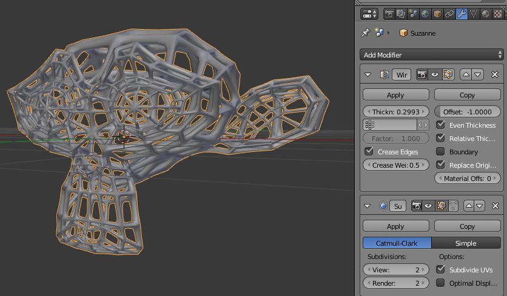Click the Suzanne object cube icon
Screen dimensions: 507x296
tap(403, 33)
